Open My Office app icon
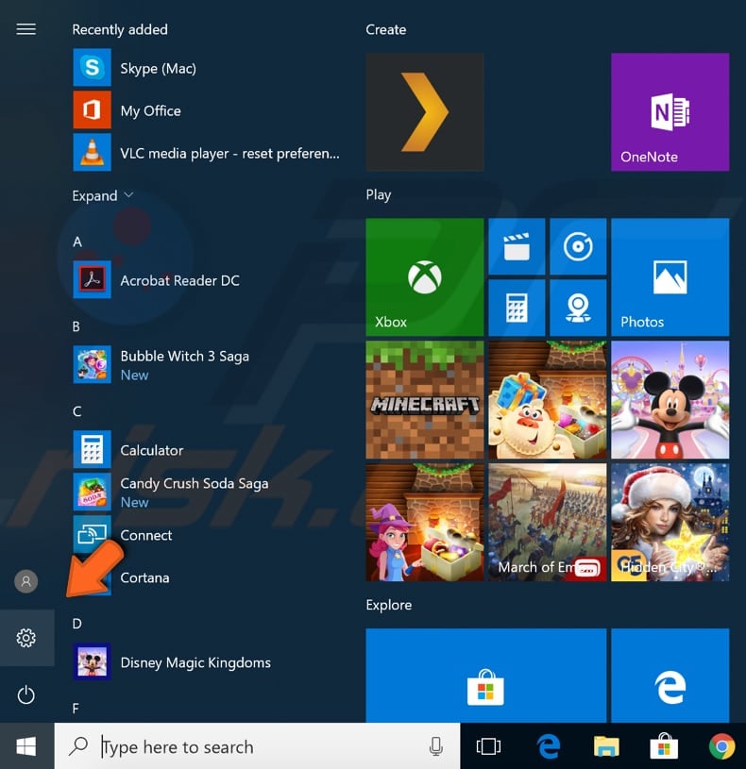 (x=92, y=109)
